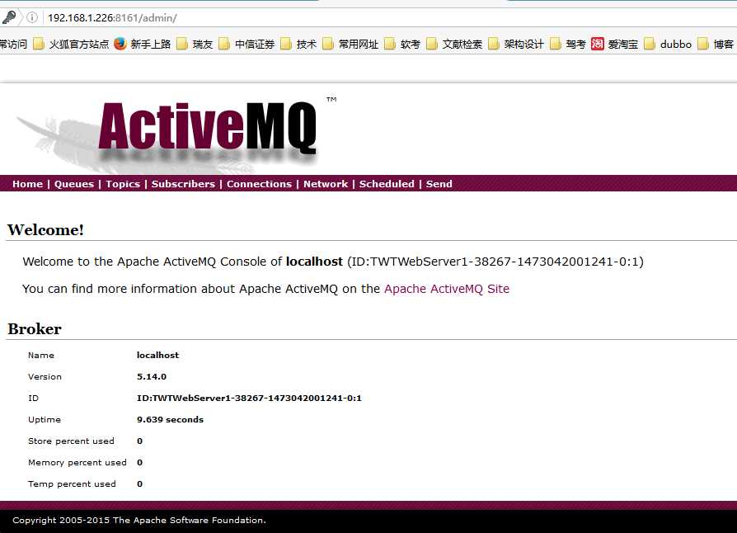This screenshot has height=533, width=737.
Task: Click the broker Name value localhost
Action: [x=158, y=355]
